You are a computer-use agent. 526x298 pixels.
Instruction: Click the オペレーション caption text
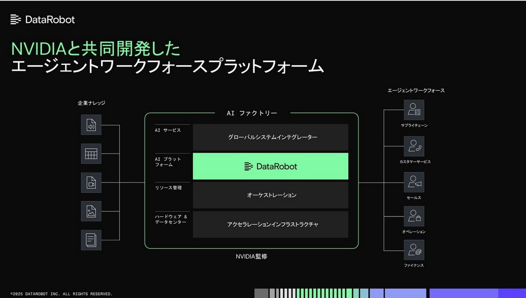[414, 232]
